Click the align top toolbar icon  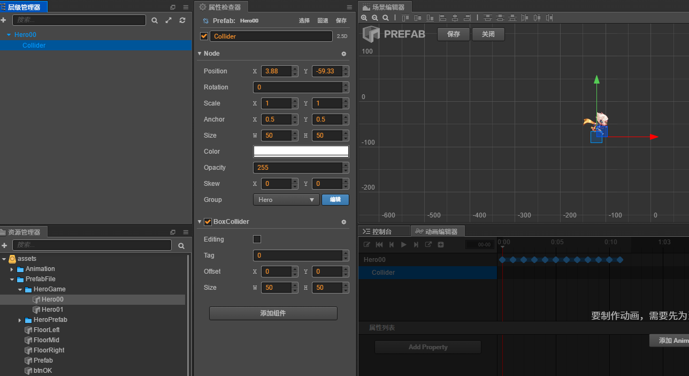click(x=405, y=18)
